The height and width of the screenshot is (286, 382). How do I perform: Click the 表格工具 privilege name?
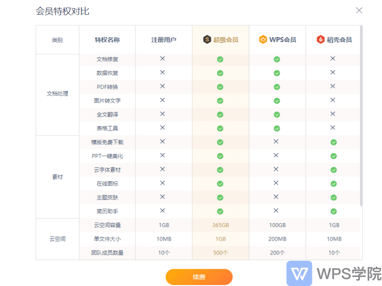[107, 128]
